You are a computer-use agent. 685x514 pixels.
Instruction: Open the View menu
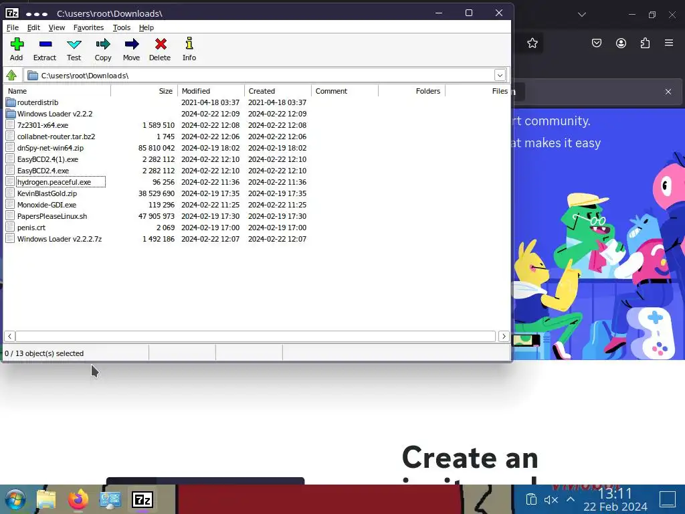pos(57,27)
